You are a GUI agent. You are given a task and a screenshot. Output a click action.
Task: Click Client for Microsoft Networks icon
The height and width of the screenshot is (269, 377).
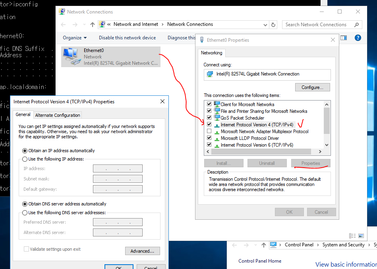coord(217,104)
